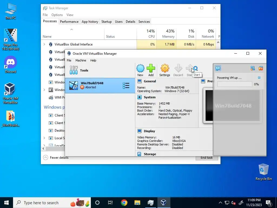The height and width of the screenshot is (208, 277).
Task: Open Vegas Pro 14.0 desktop shortcut
Action: 11,40
